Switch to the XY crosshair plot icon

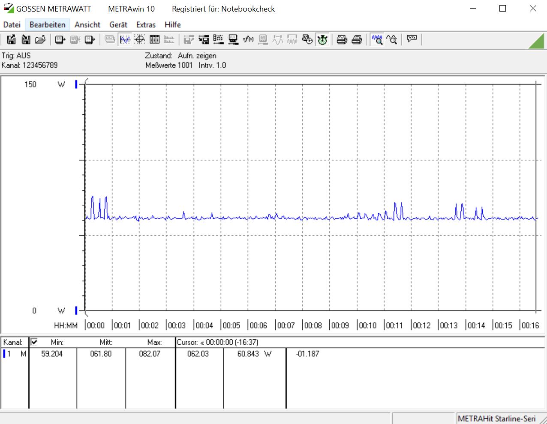(139, 40)
